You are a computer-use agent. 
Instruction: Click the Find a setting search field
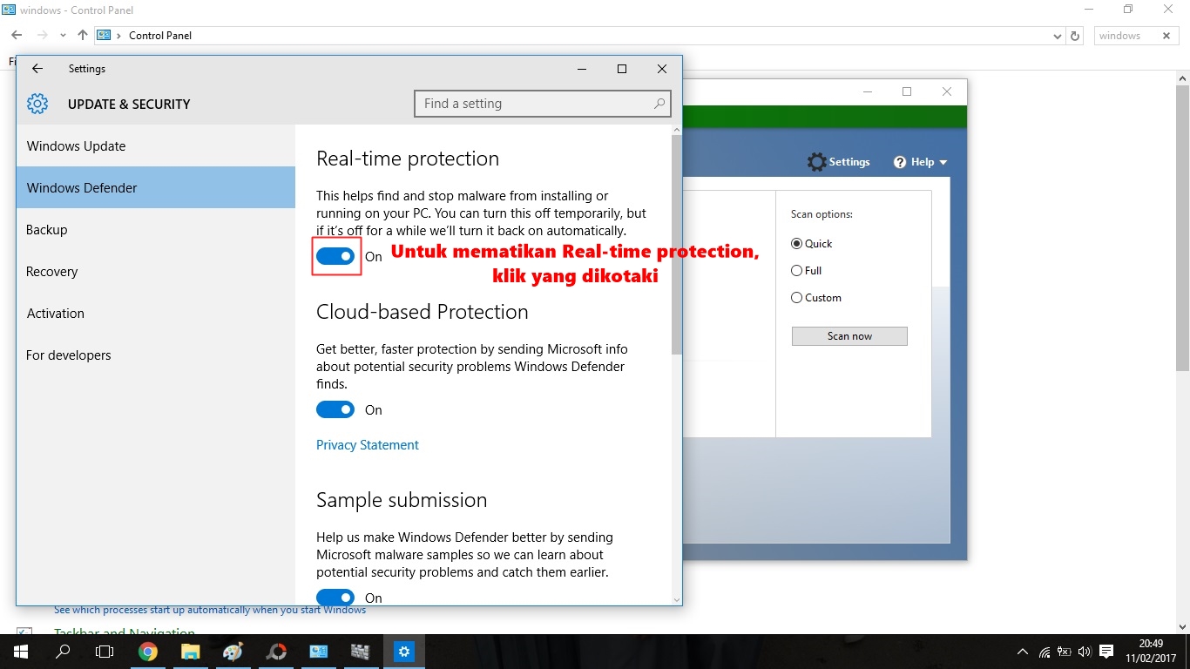coord(543,104)
